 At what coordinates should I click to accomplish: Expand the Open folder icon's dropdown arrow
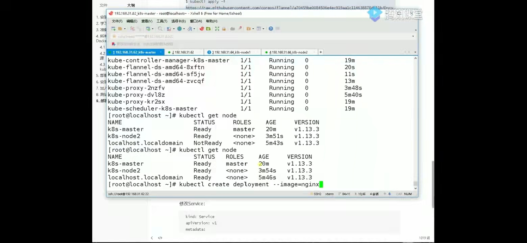tap(125, 29)
